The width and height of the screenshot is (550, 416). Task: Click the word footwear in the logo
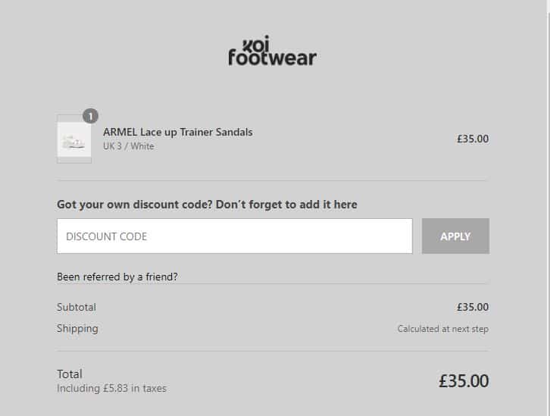tap(273, 58)
